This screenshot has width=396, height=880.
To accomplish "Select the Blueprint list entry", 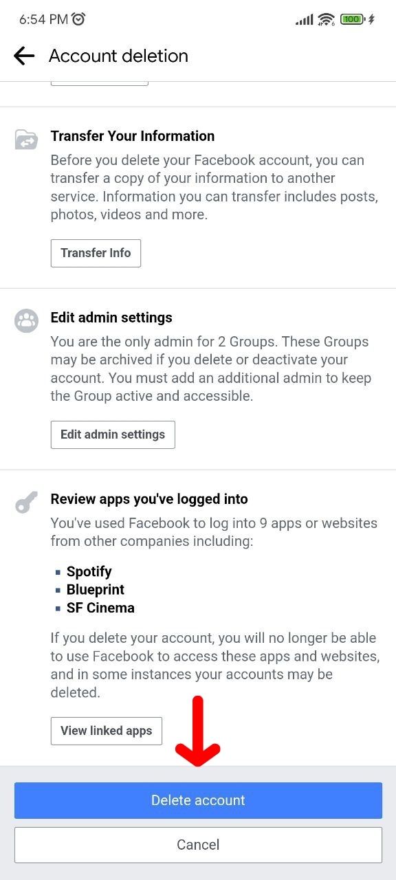I will point(96,590).
